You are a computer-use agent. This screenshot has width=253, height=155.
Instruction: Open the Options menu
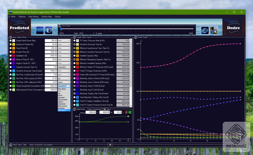[x=22, y=17]
